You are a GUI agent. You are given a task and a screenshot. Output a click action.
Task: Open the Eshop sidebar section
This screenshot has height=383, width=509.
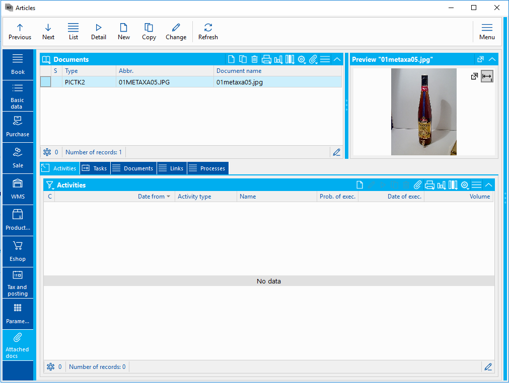18,251
